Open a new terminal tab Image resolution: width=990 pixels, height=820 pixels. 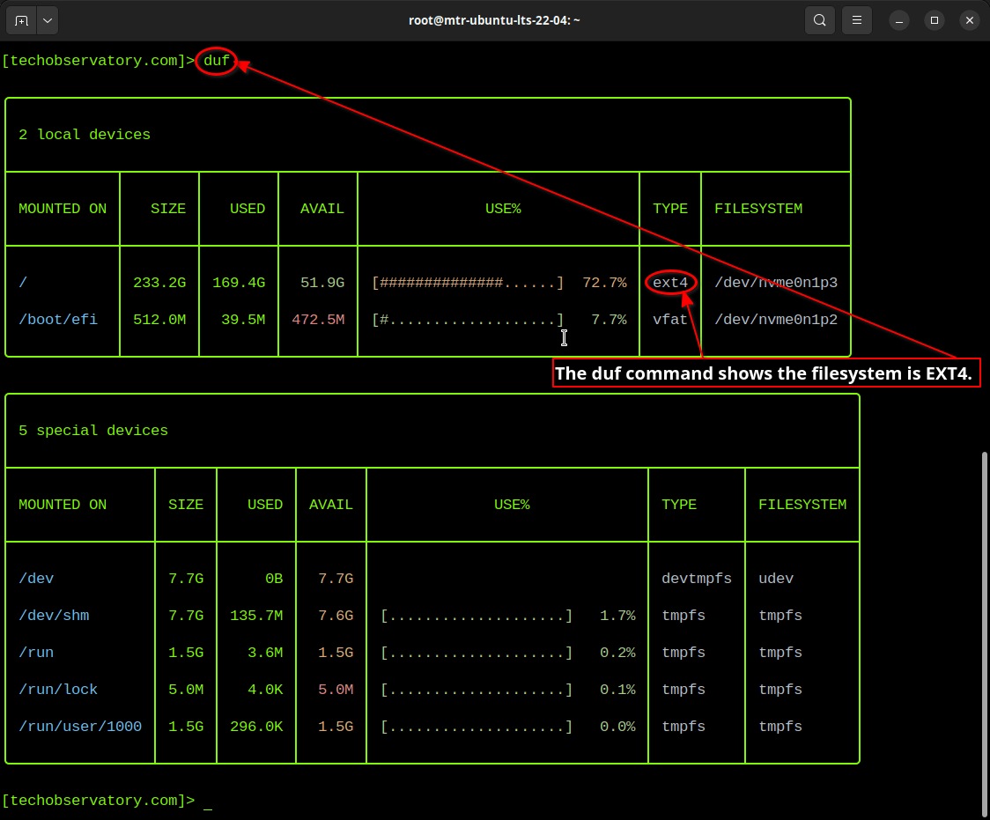coord(21,21)
